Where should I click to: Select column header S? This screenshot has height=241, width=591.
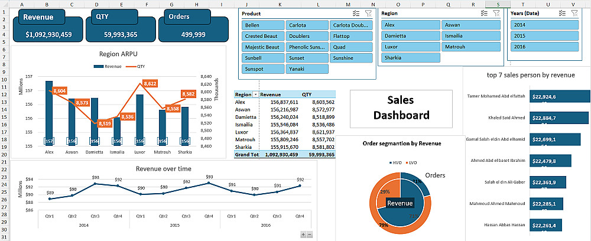[x=498, y=4]
